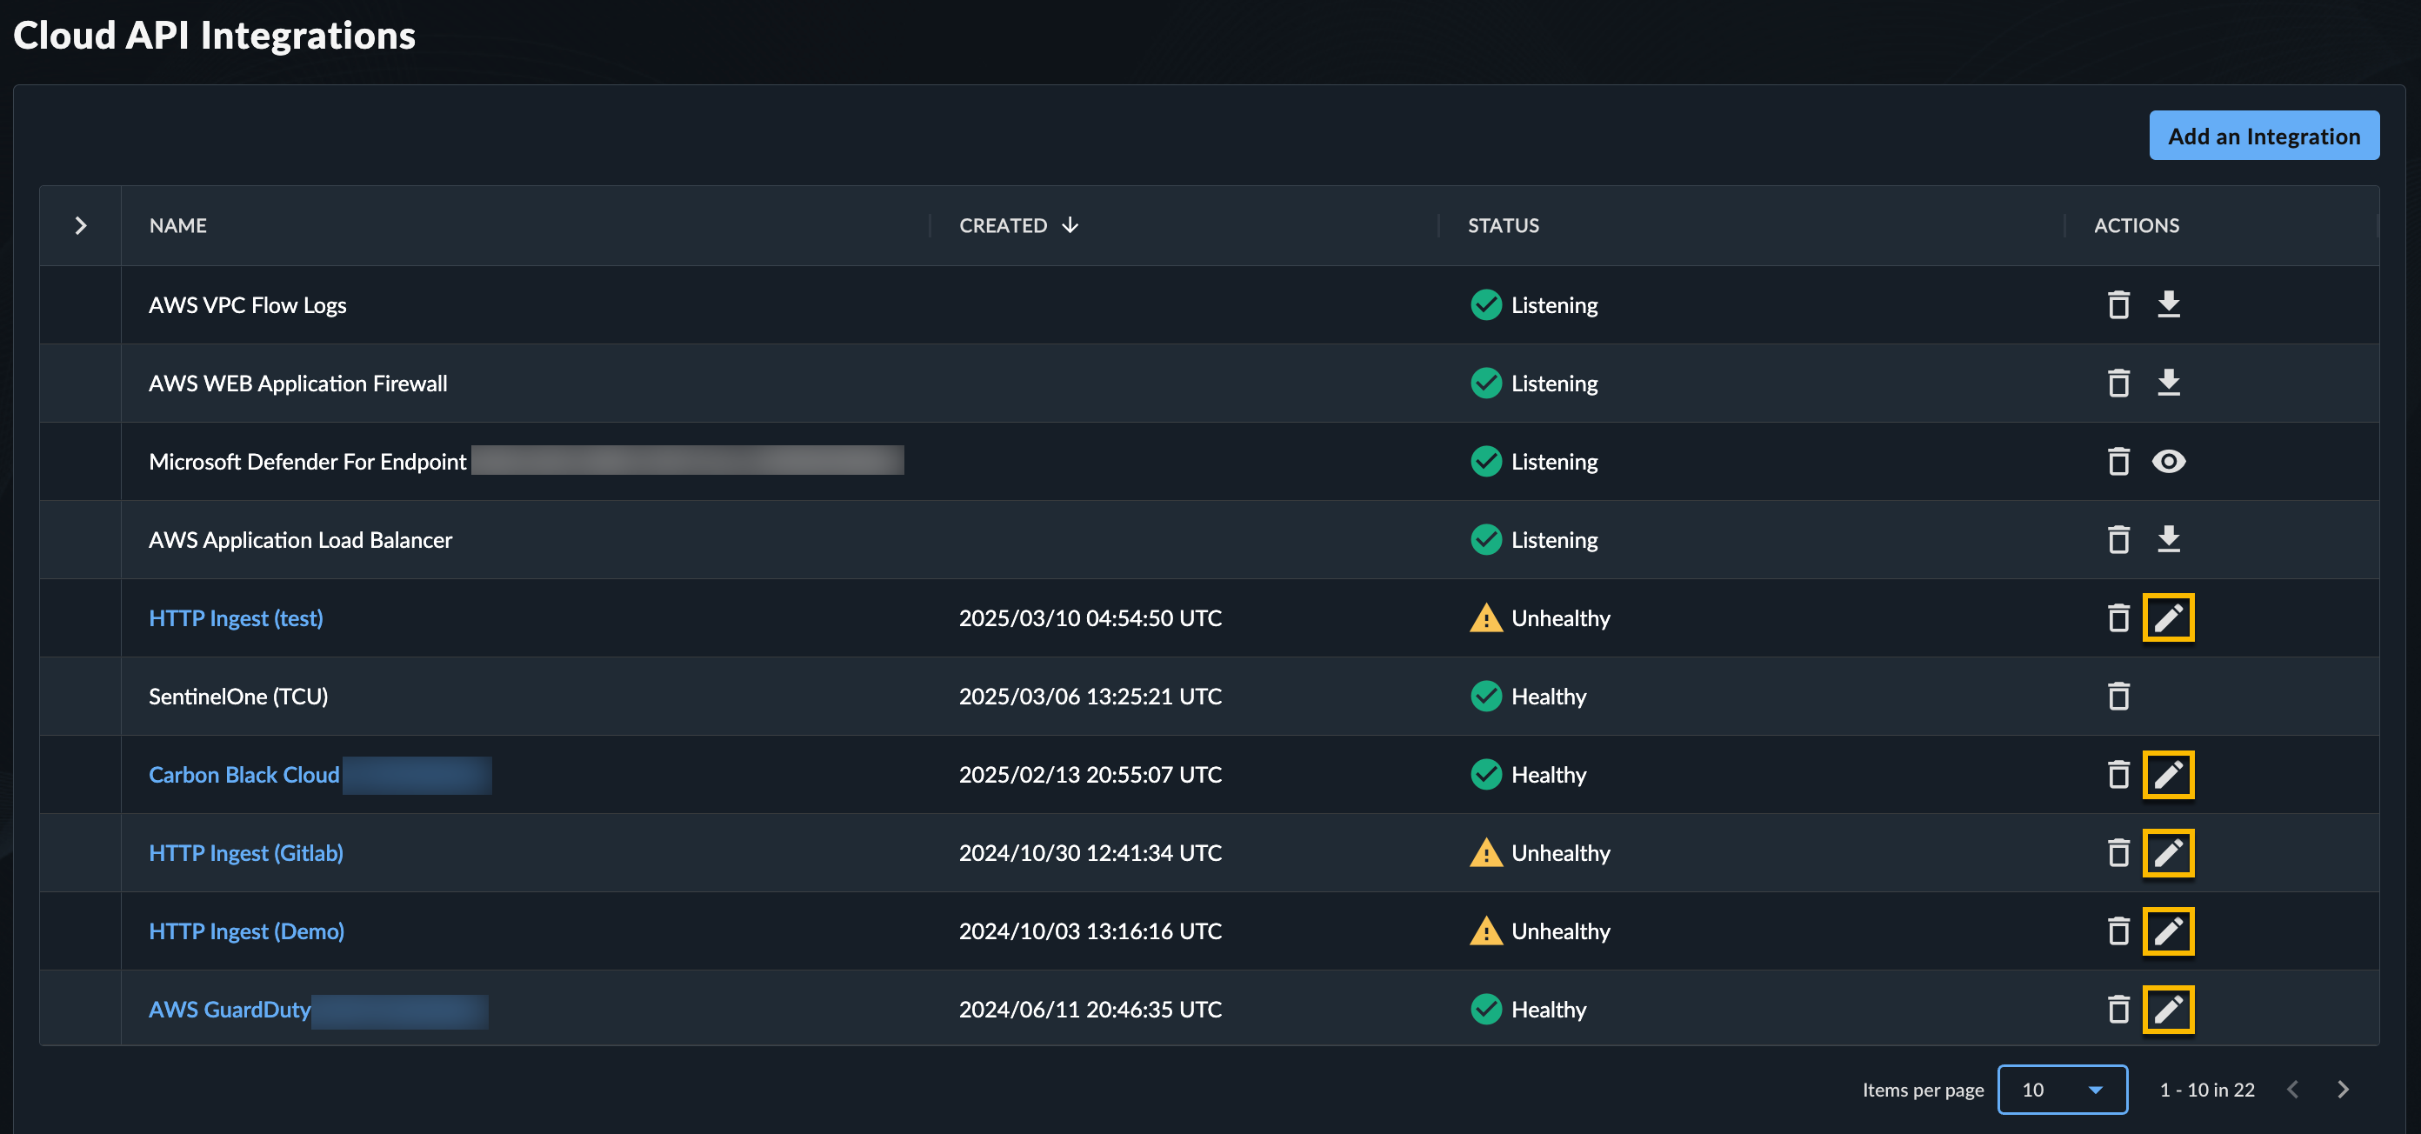Download AWS VPC Flow Logs configuration
This screenshot has height=1134, width=2421.
2168,305
